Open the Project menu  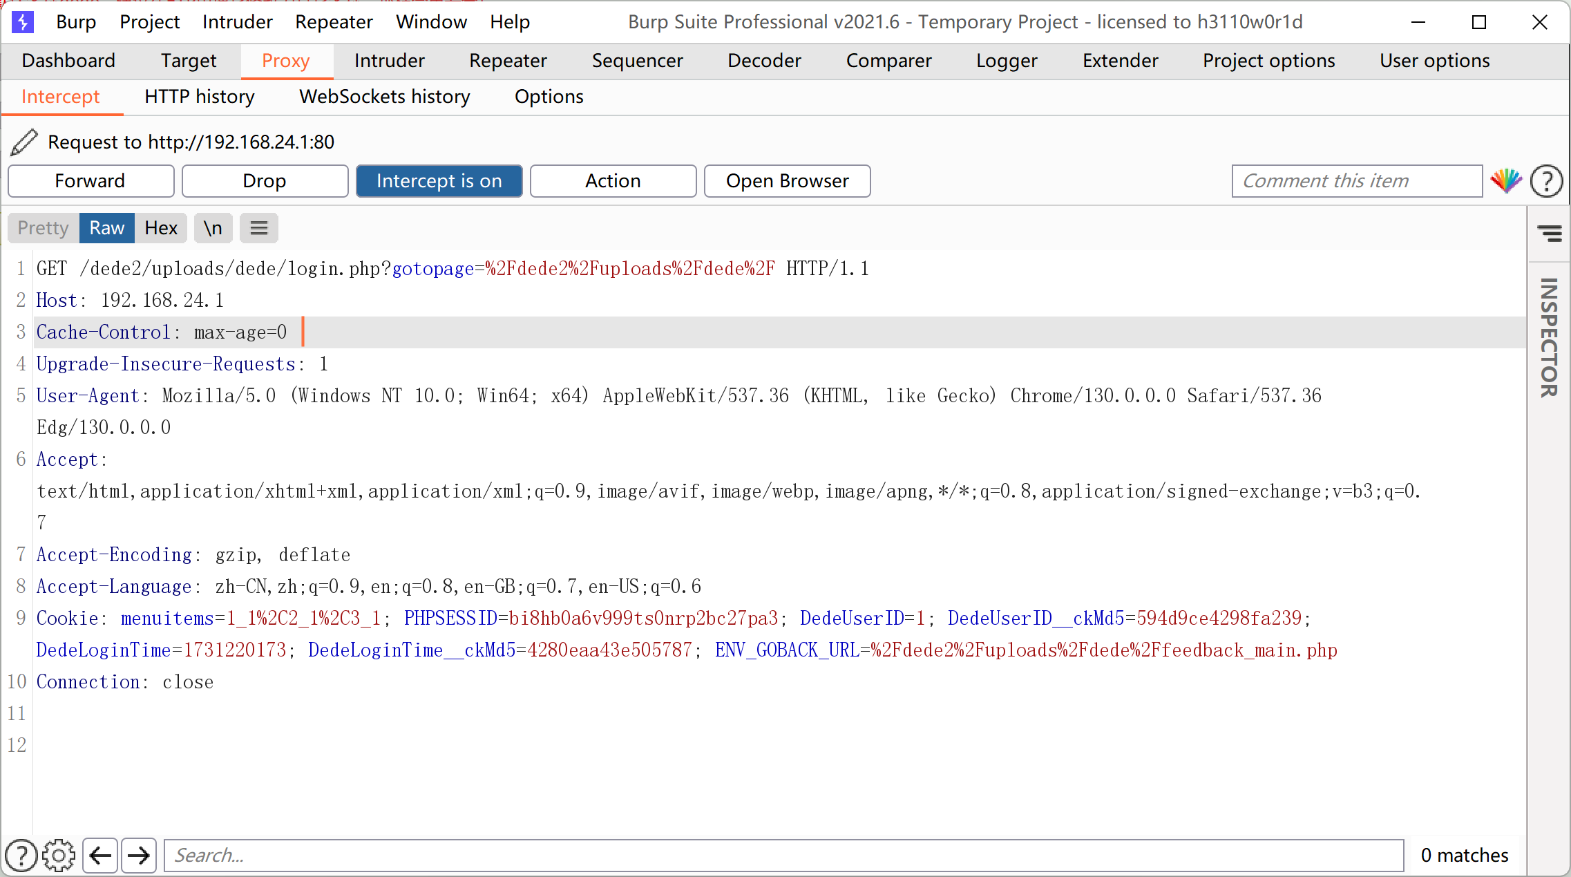click(150, 22)
